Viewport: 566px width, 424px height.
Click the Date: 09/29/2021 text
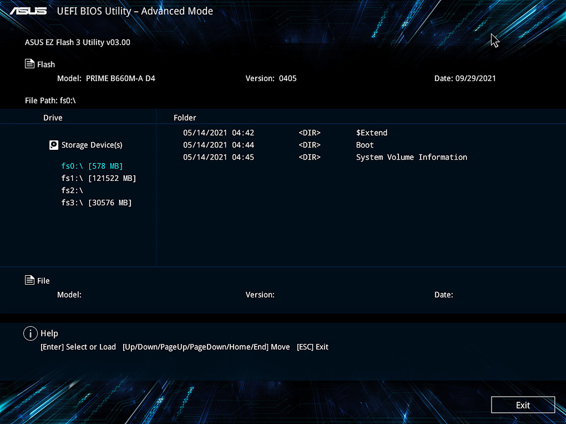coord(465,78)
